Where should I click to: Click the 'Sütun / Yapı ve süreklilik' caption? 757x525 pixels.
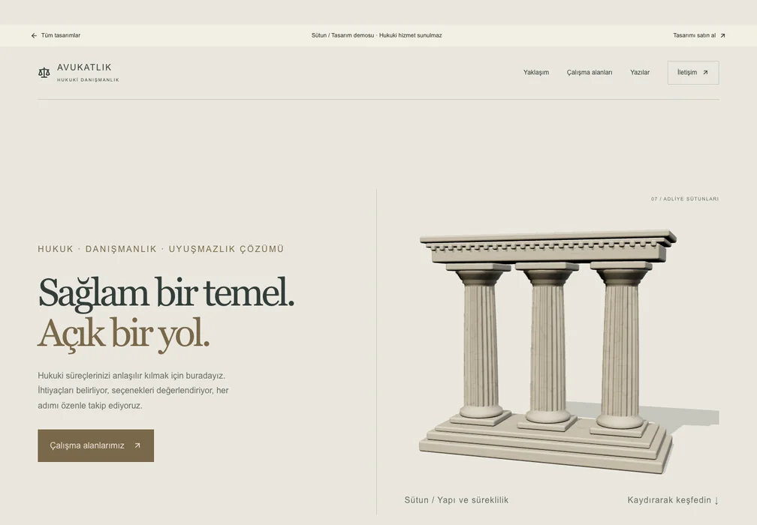point(457,500)
